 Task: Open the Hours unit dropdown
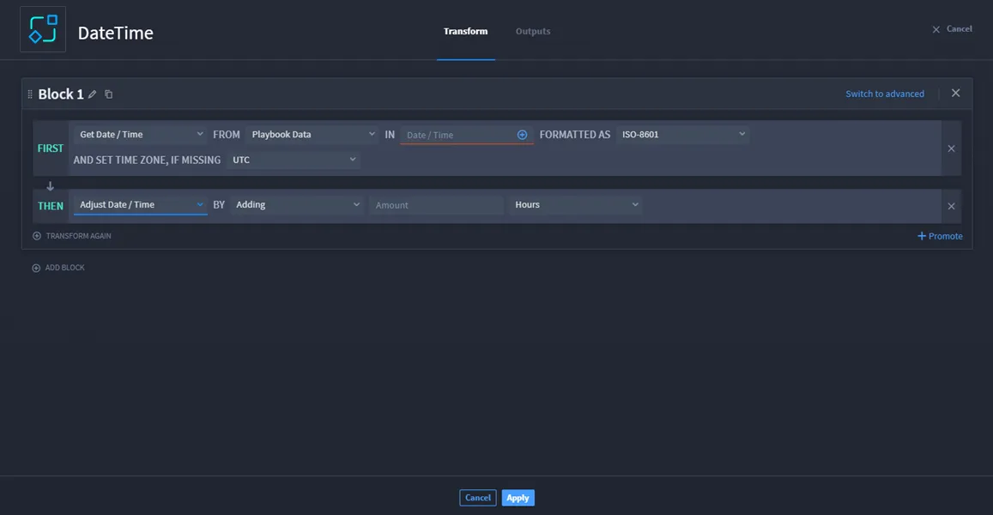coord(576,204)
